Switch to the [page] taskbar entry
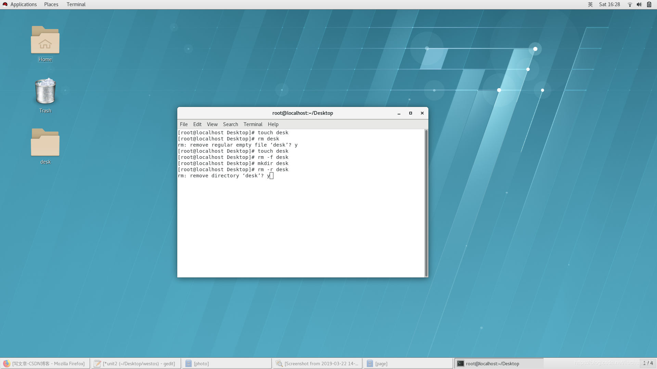The height and width of the screenshot is (369, 657). (408, 364)
